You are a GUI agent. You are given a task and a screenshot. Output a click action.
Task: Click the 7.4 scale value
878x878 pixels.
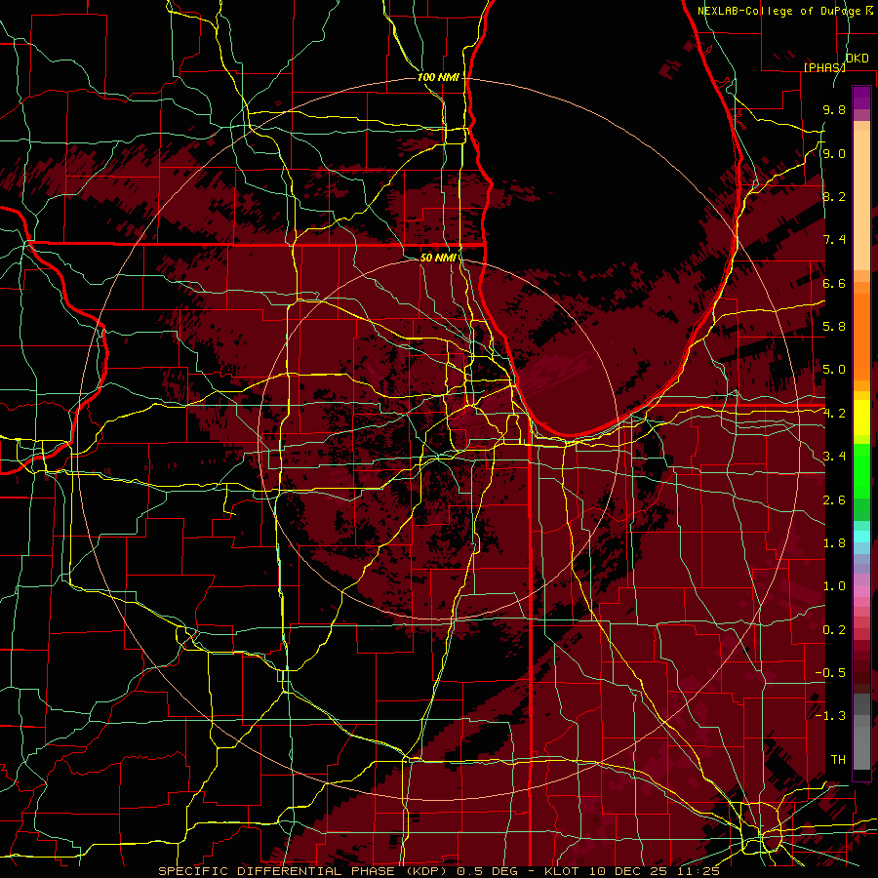pos(834,240)
